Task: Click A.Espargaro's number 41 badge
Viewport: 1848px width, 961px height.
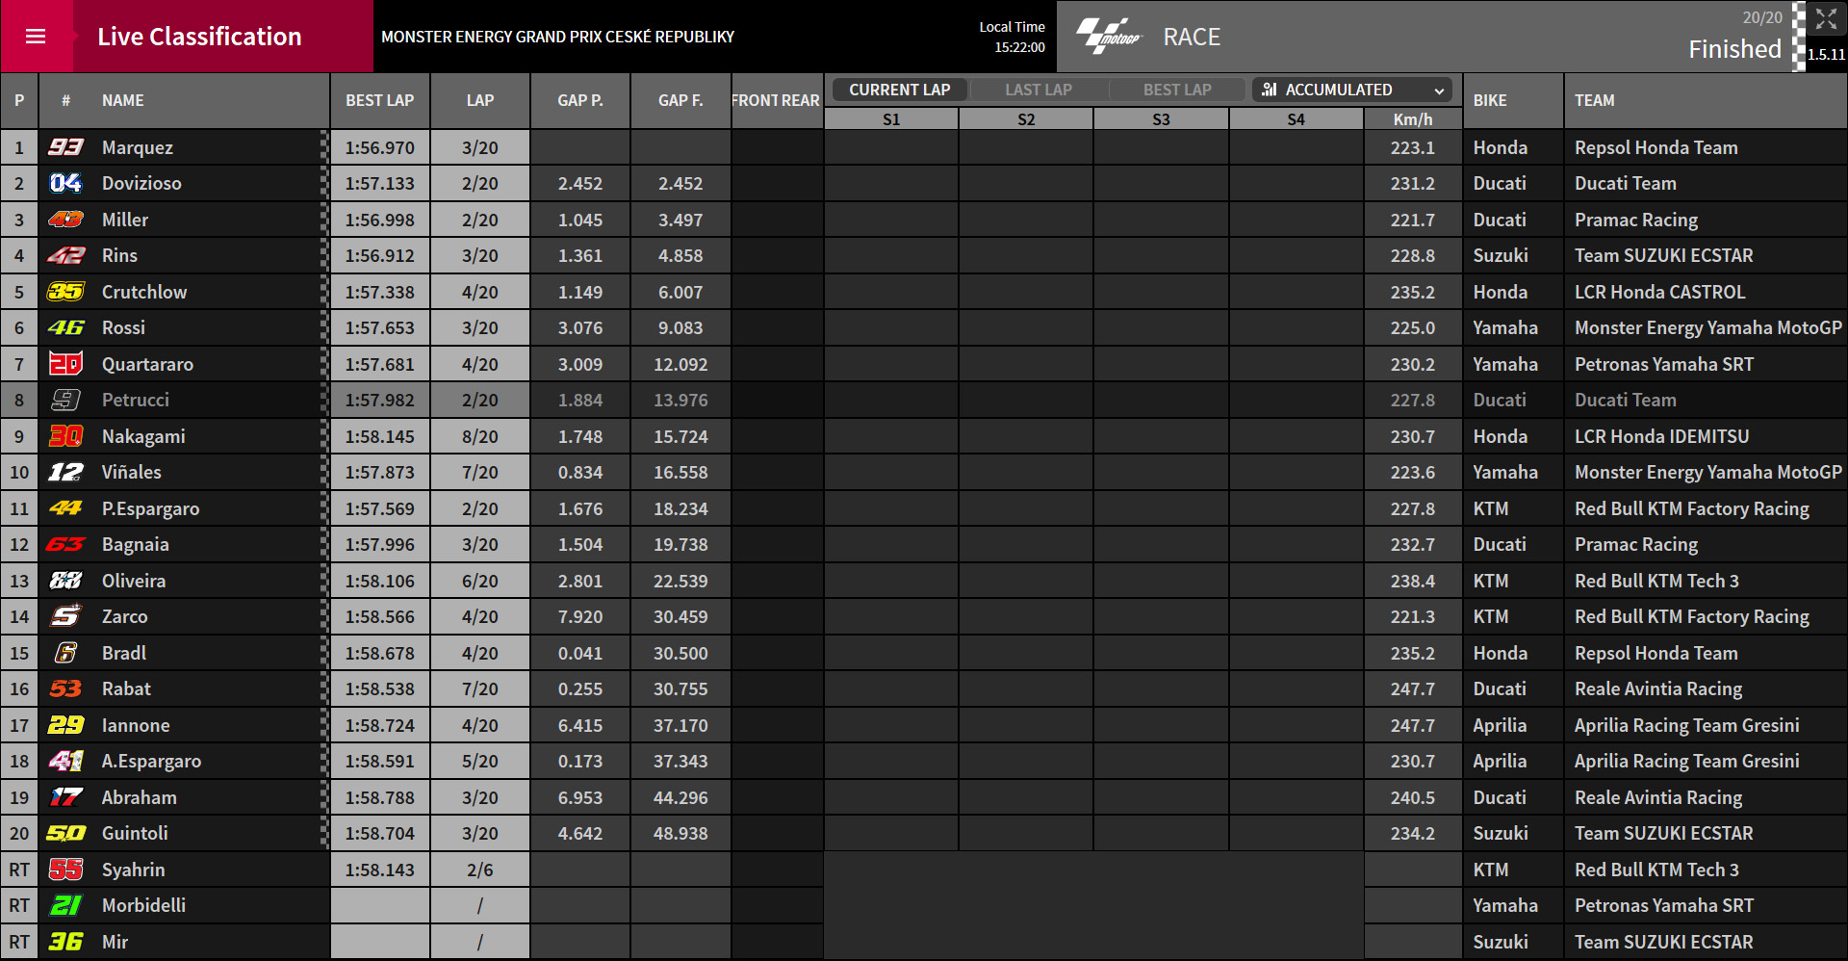Action: [x=65, y=761]
